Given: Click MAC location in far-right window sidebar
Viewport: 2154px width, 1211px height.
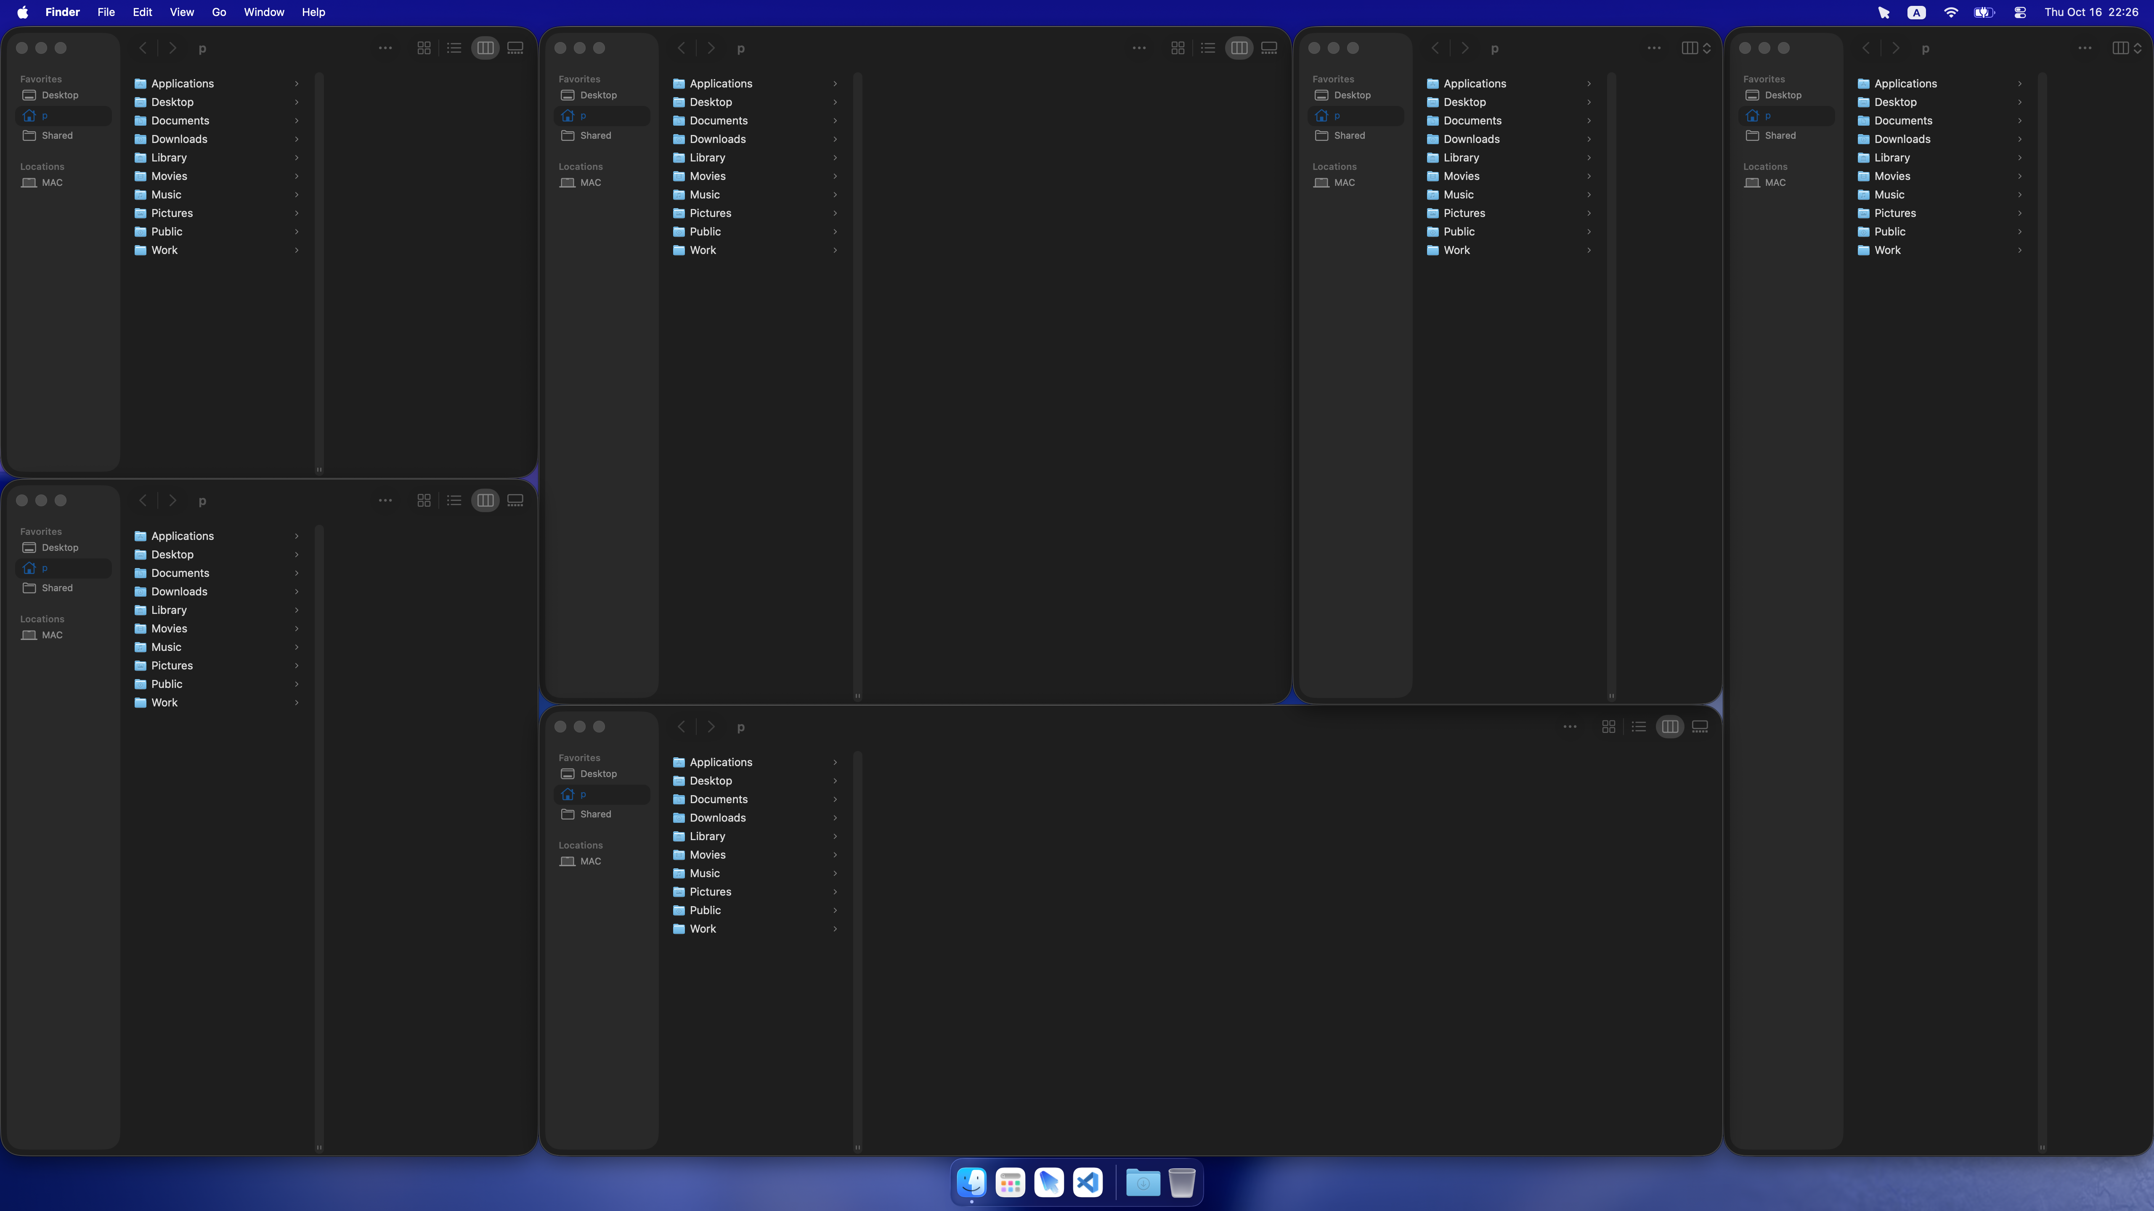Looking at the screenshot, I should [x=1775, y=183].
